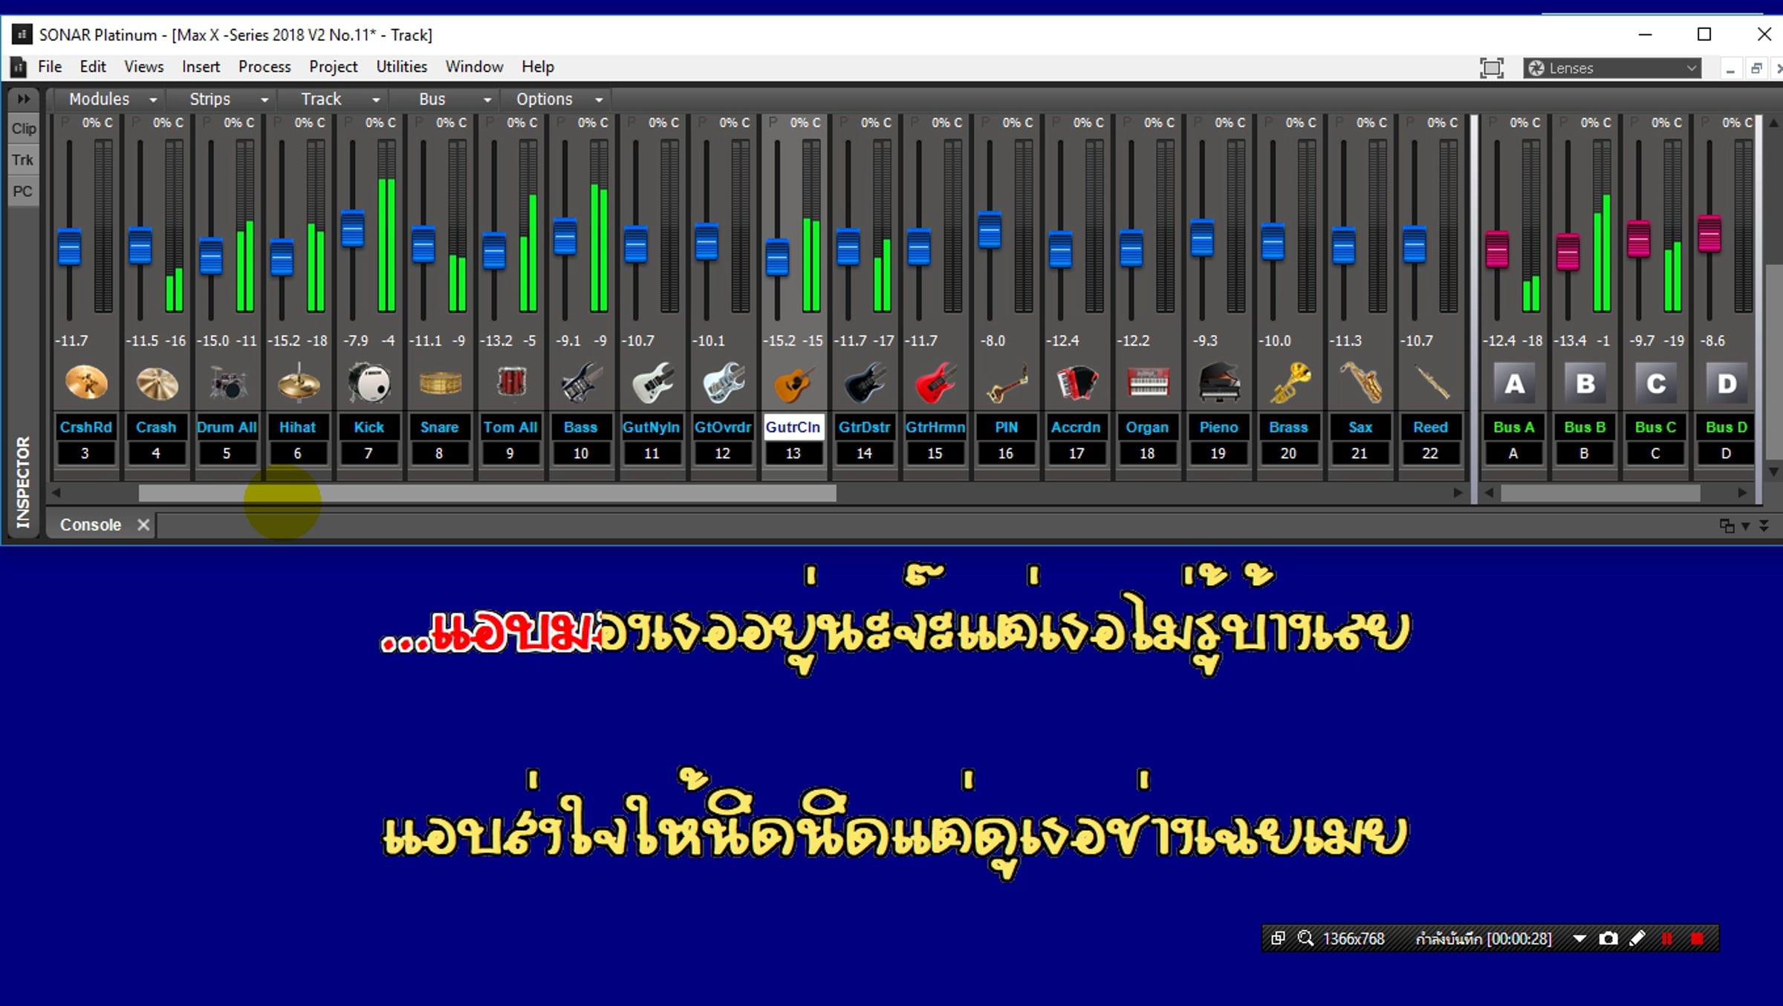
Task: Click the full-screen icon beside Lenses
Action: (1491, 68)
